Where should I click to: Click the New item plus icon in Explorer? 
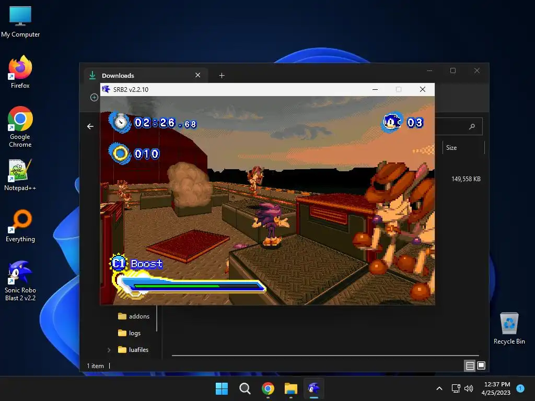coord(94,98)
